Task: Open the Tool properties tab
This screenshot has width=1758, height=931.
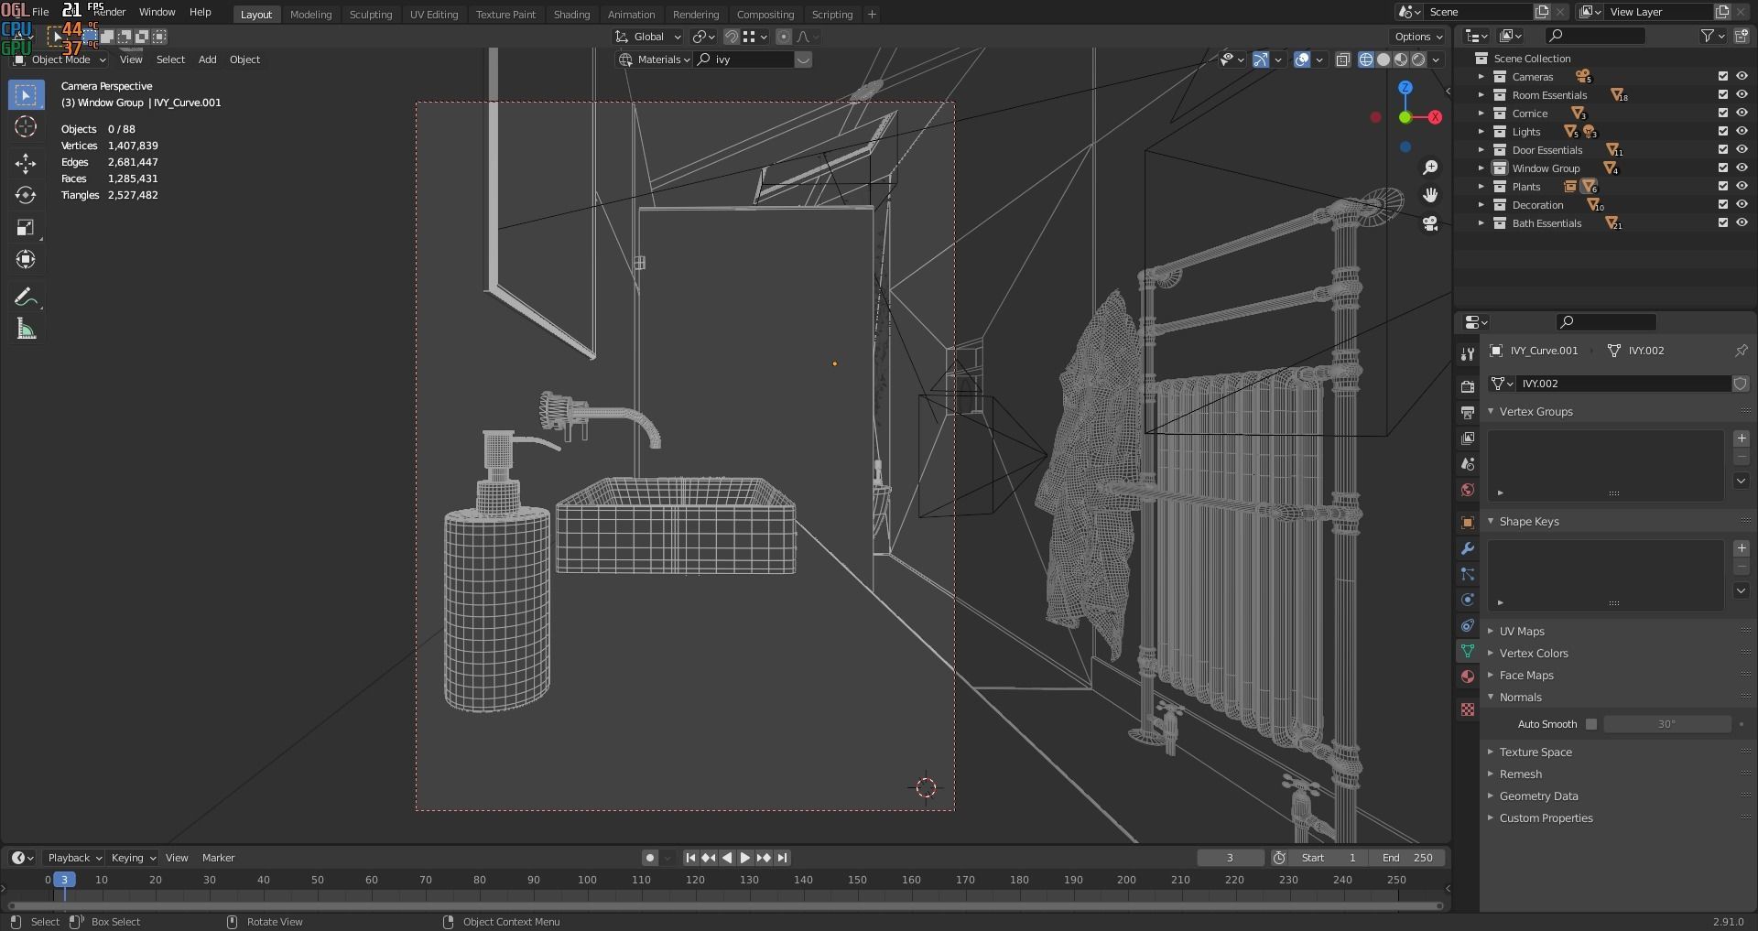Action: point(1468,353)
